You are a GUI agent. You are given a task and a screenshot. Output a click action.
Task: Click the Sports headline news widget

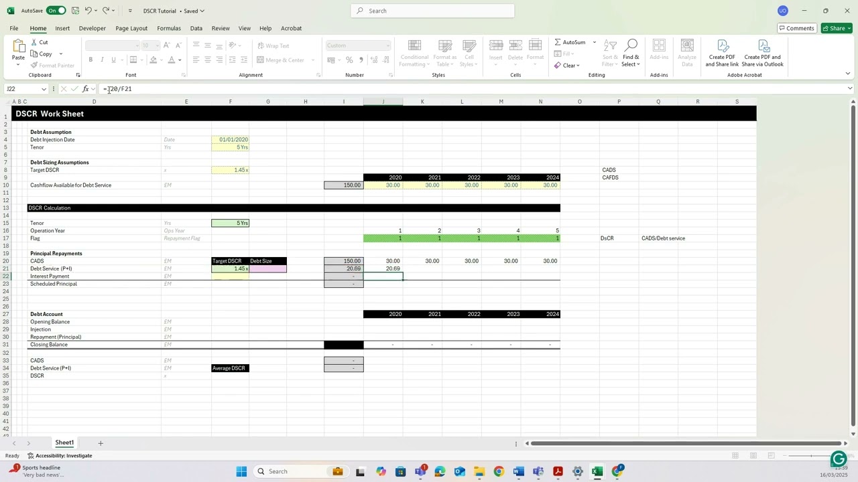point(38,471)
